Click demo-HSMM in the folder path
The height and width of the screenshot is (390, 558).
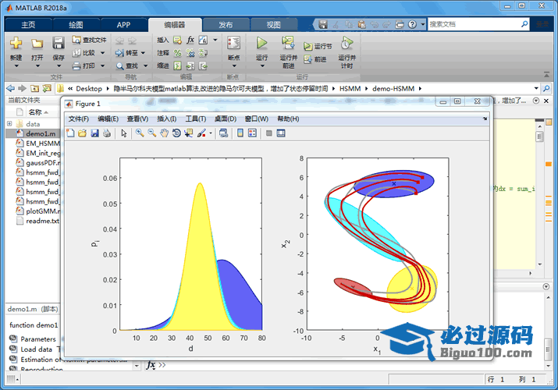[393, 88]
